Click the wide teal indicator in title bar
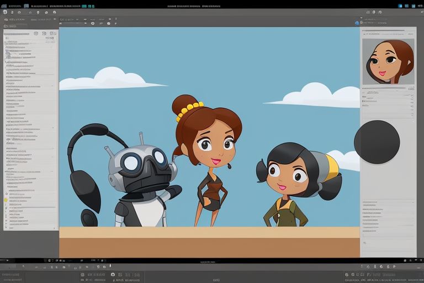The image size is (424, 283). point(84,6)
